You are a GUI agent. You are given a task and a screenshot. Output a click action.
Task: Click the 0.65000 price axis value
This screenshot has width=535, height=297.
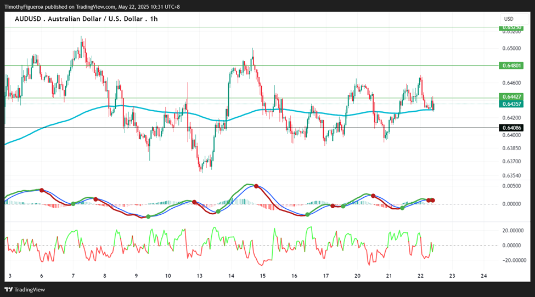pos(511,48)
